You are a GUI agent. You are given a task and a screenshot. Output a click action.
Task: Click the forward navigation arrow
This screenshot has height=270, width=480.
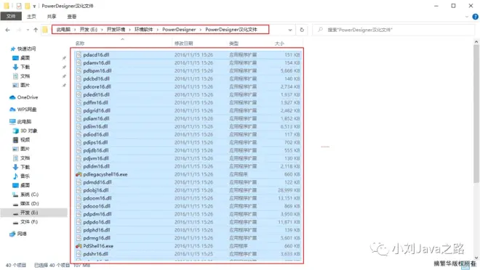[x=19, y=30]
